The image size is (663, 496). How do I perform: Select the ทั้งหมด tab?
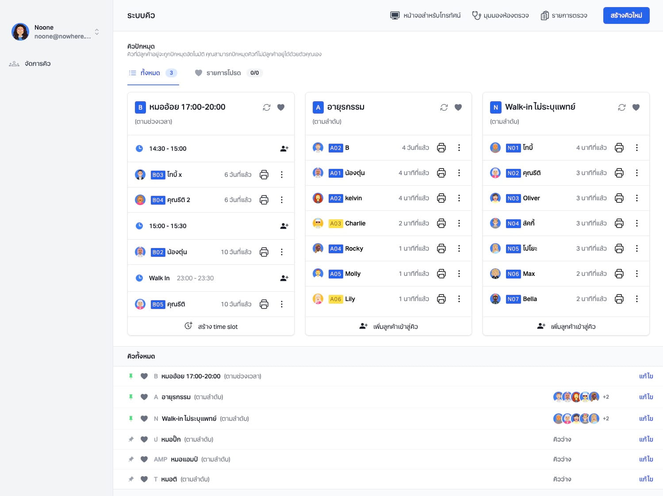click(x=150, y=73)
